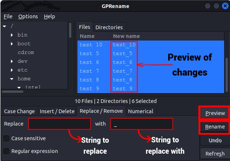Toggle the Regular expression checkbox
Screen dimensions: 230x161
(x=7, y=151)
